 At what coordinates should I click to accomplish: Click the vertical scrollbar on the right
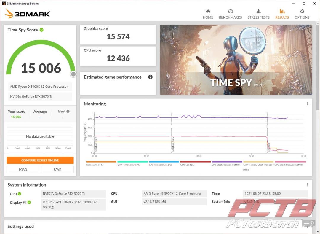coord(318,67)
